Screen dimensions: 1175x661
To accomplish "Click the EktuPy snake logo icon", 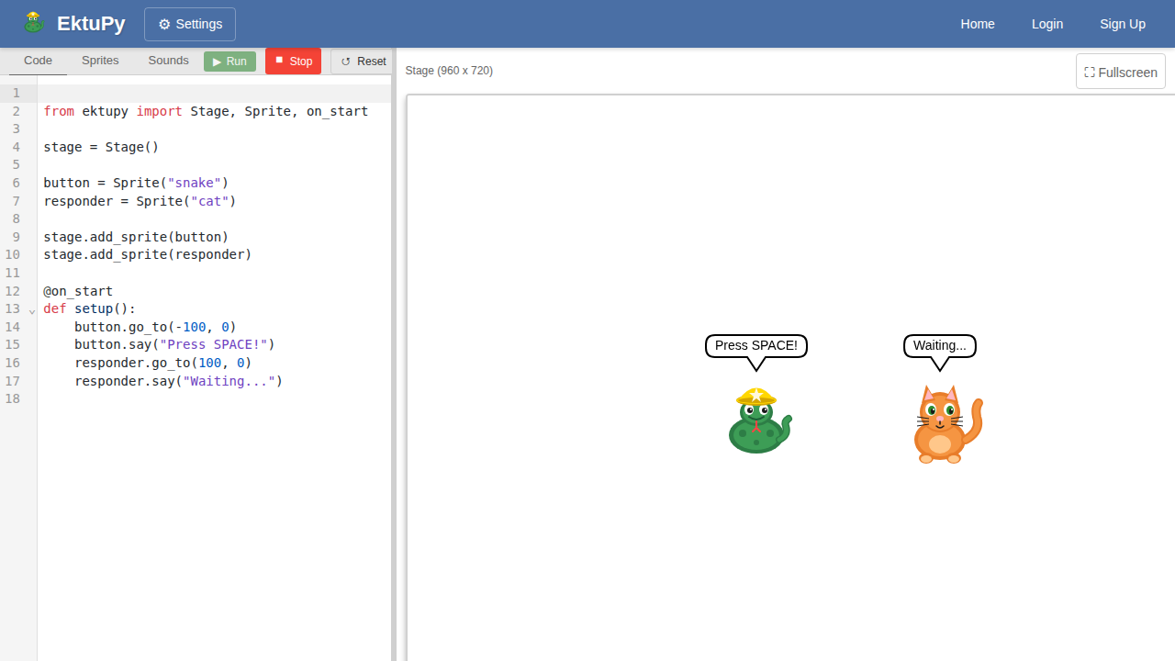I will [34, 23].
